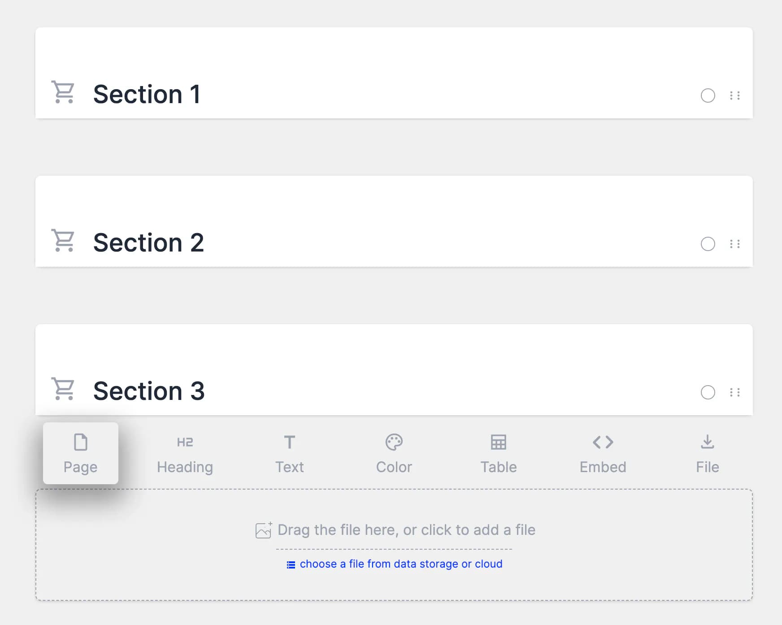Insert an H2 Heading block
This screenshot has width=782, height=625.
tap(185, 453)
